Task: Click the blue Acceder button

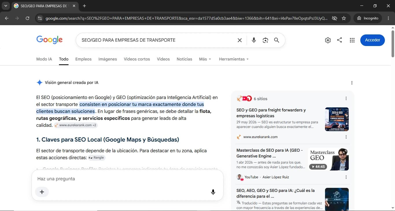Action: click(372, 40)
